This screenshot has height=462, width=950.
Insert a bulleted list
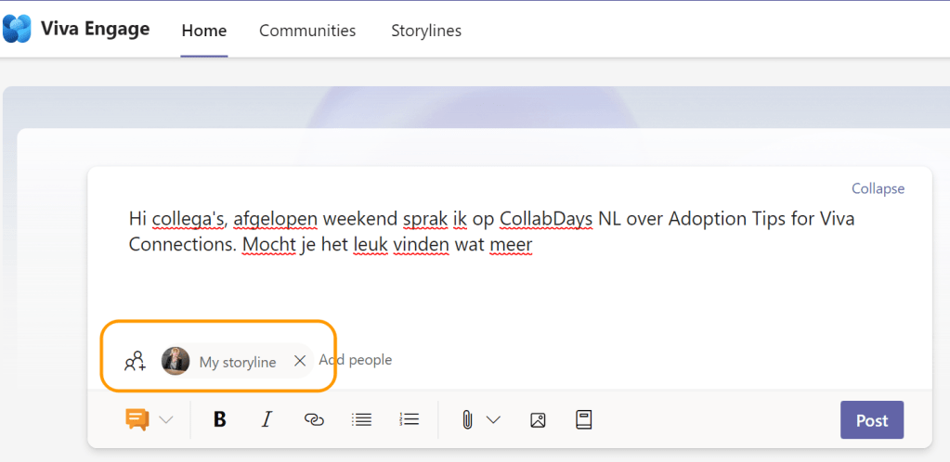(x=362, y=420)
